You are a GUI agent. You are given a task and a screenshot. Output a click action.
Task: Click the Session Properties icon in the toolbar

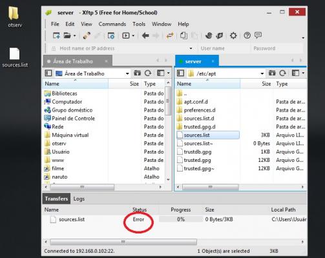(111, 35)
